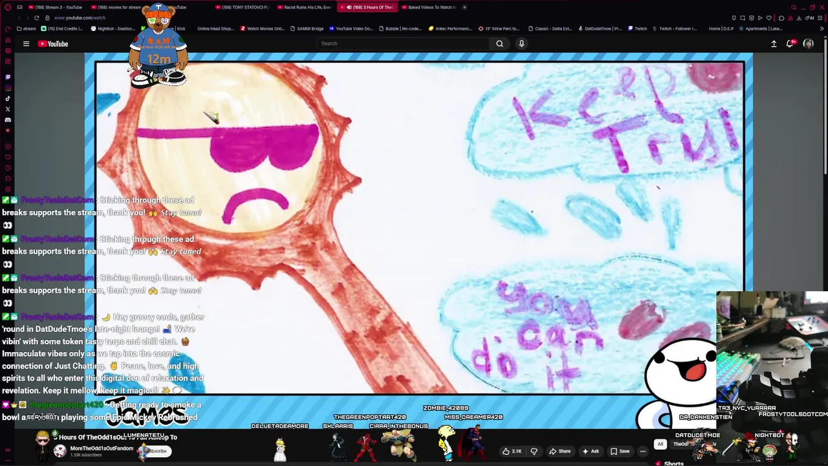Click the pin icon in browser toolbar

coord(734,17)
